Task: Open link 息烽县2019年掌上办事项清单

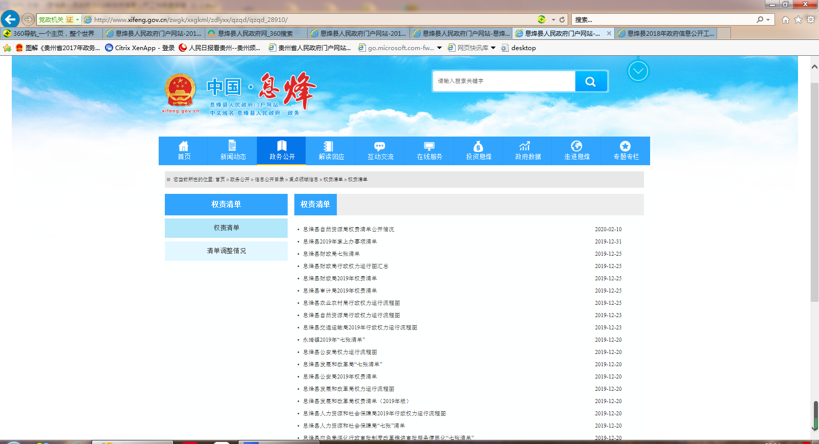Action: point(340,241)
